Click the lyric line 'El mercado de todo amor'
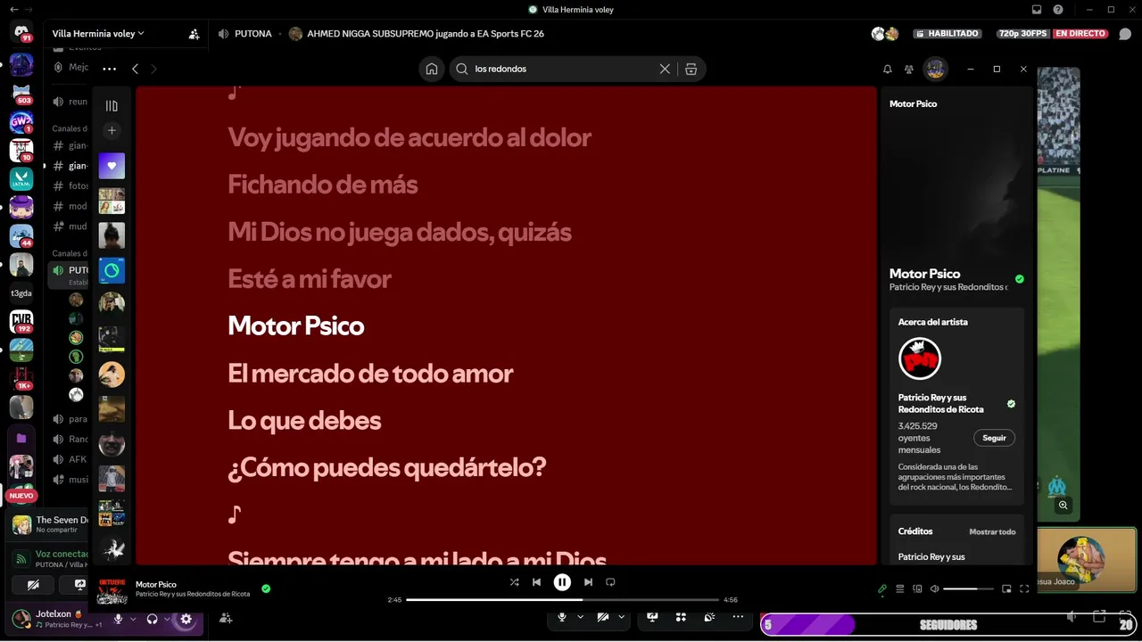Viewport: 1142px width, 642px height. pos(370,373)
